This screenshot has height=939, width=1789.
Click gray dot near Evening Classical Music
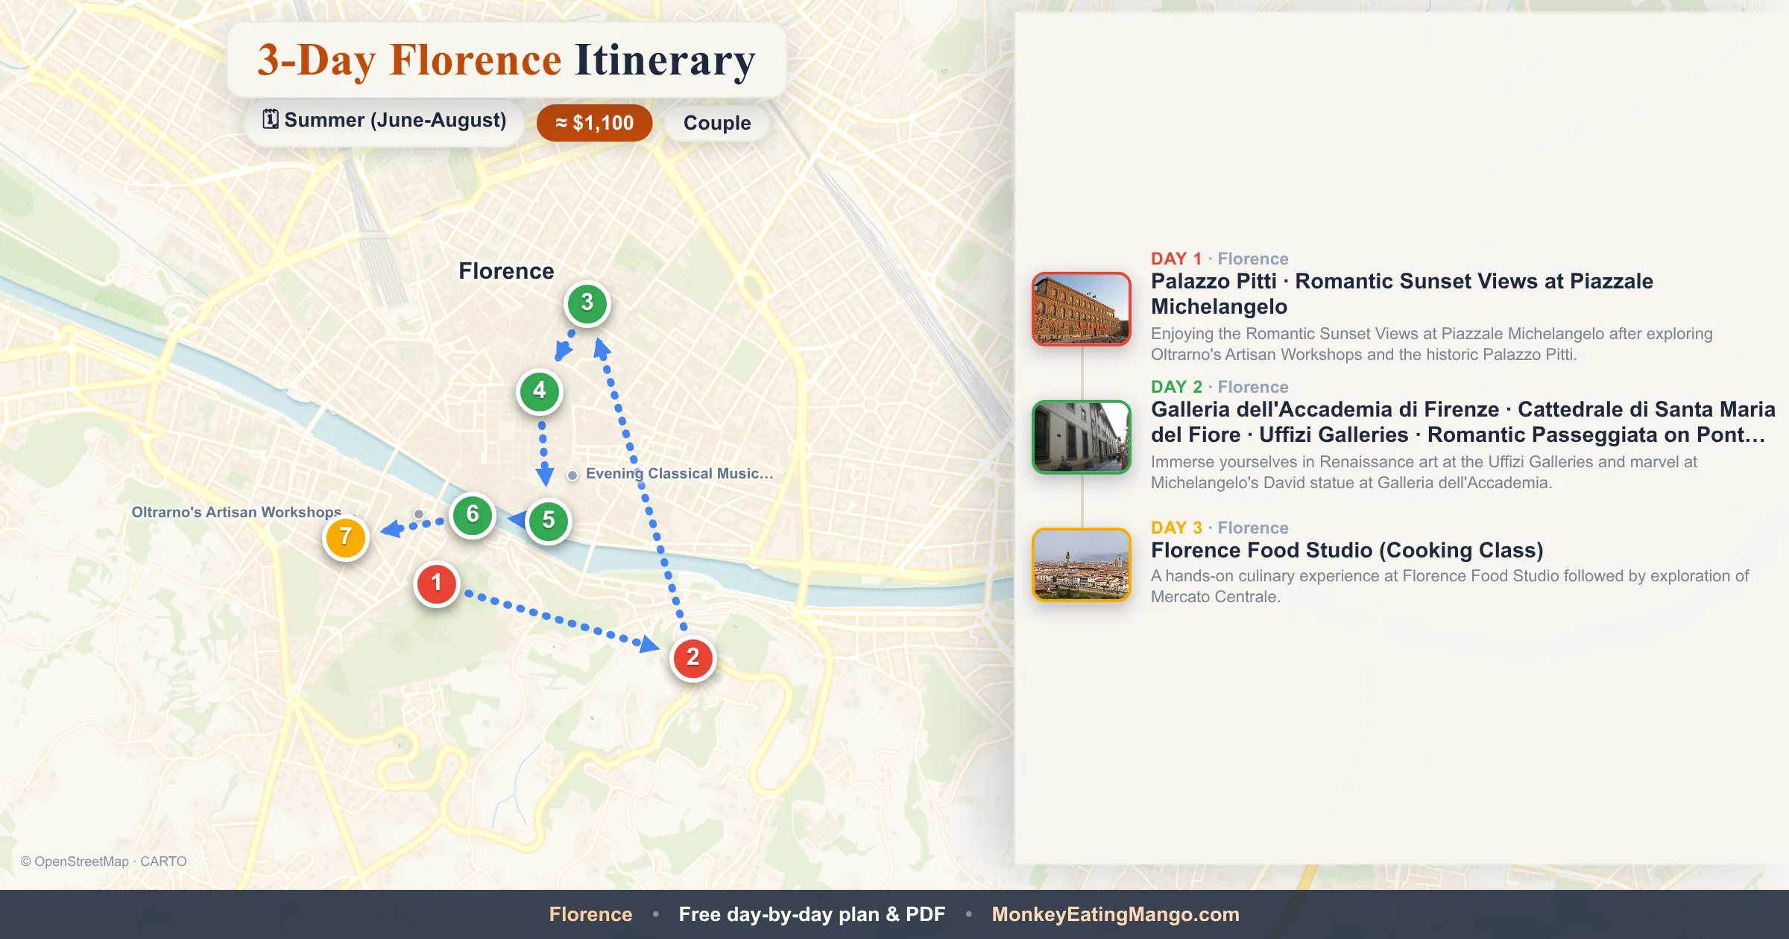coord(572,475)
